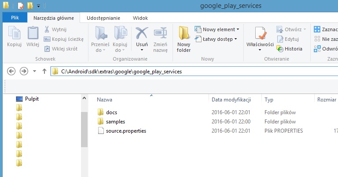Click the Usuń red X icon
Image resolution: width=338 pixels, height=177 pixels.
pyautogui.click(x=142, y=33)
